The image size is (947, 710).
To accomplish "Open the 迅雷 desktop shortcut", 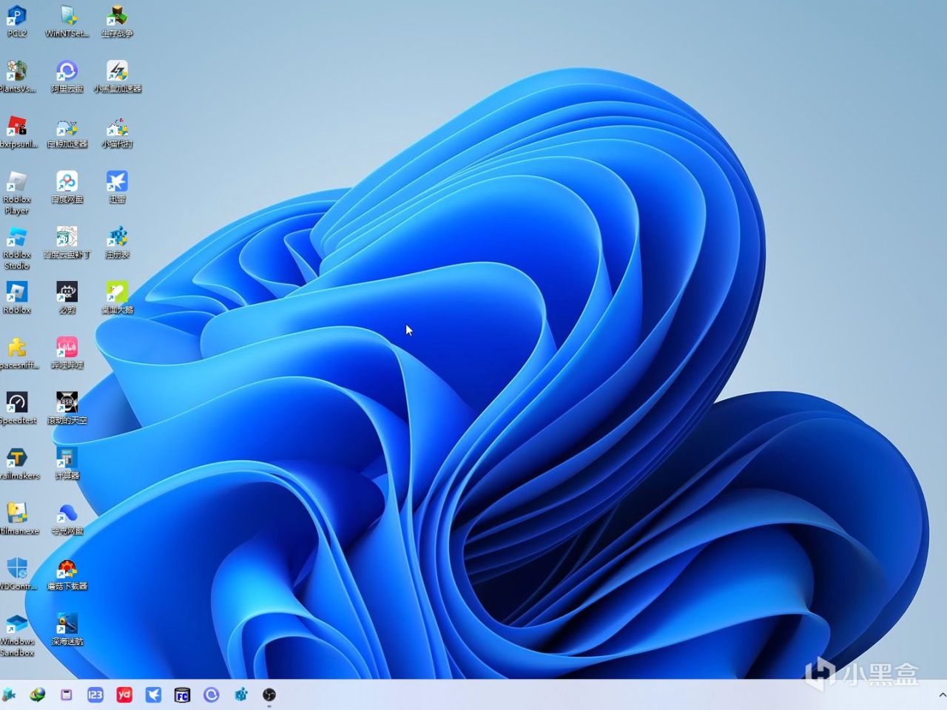I will click(x=117, y=187).
